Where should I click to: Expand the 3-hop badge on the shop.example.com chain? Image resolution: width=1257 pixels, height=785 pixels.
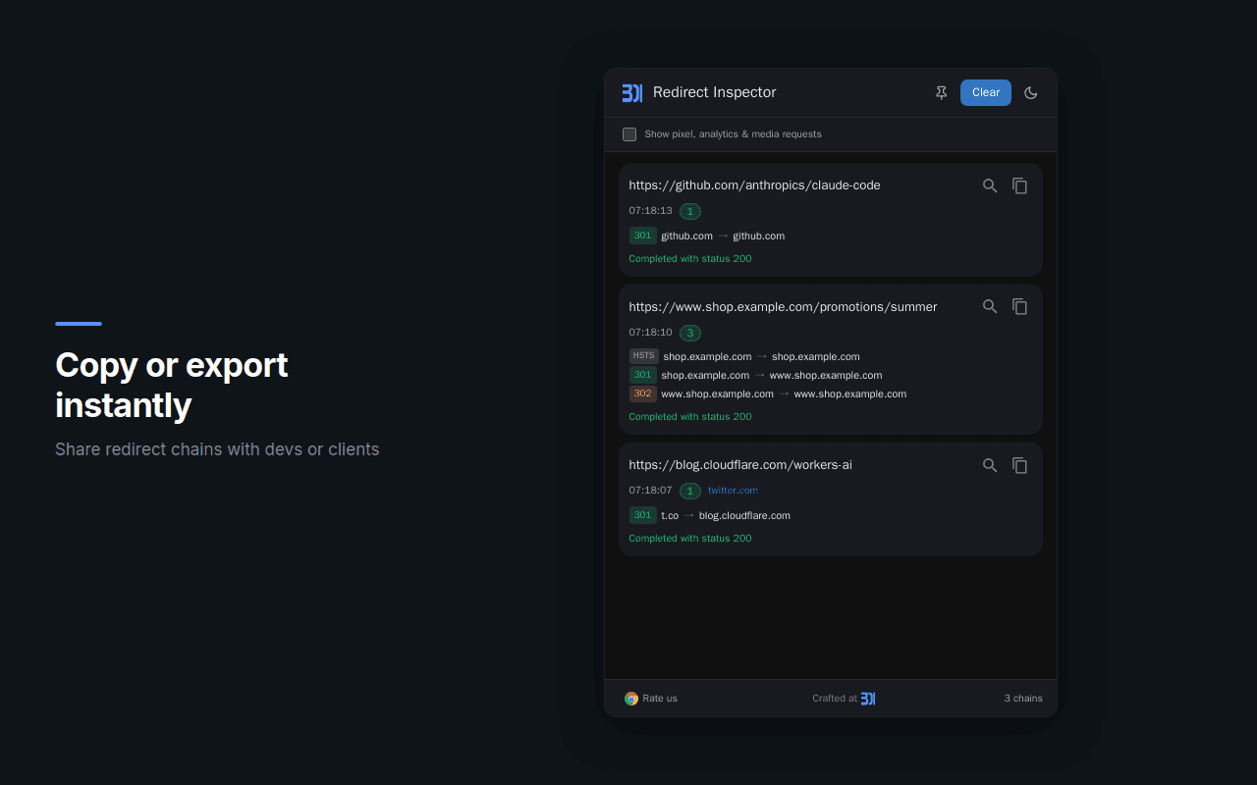point(690,333)
